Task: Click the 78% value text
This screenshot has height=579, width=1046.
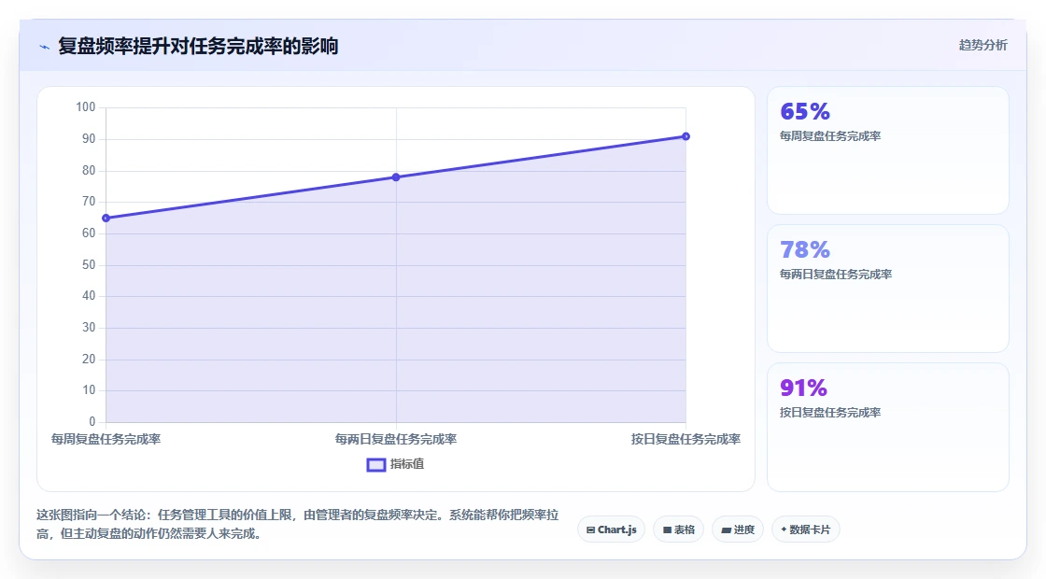Action: coord(805,249)
